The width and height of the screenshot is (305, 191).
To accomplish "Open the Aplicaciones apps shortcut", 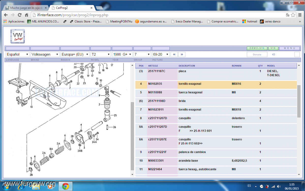I will pos(14,22).
